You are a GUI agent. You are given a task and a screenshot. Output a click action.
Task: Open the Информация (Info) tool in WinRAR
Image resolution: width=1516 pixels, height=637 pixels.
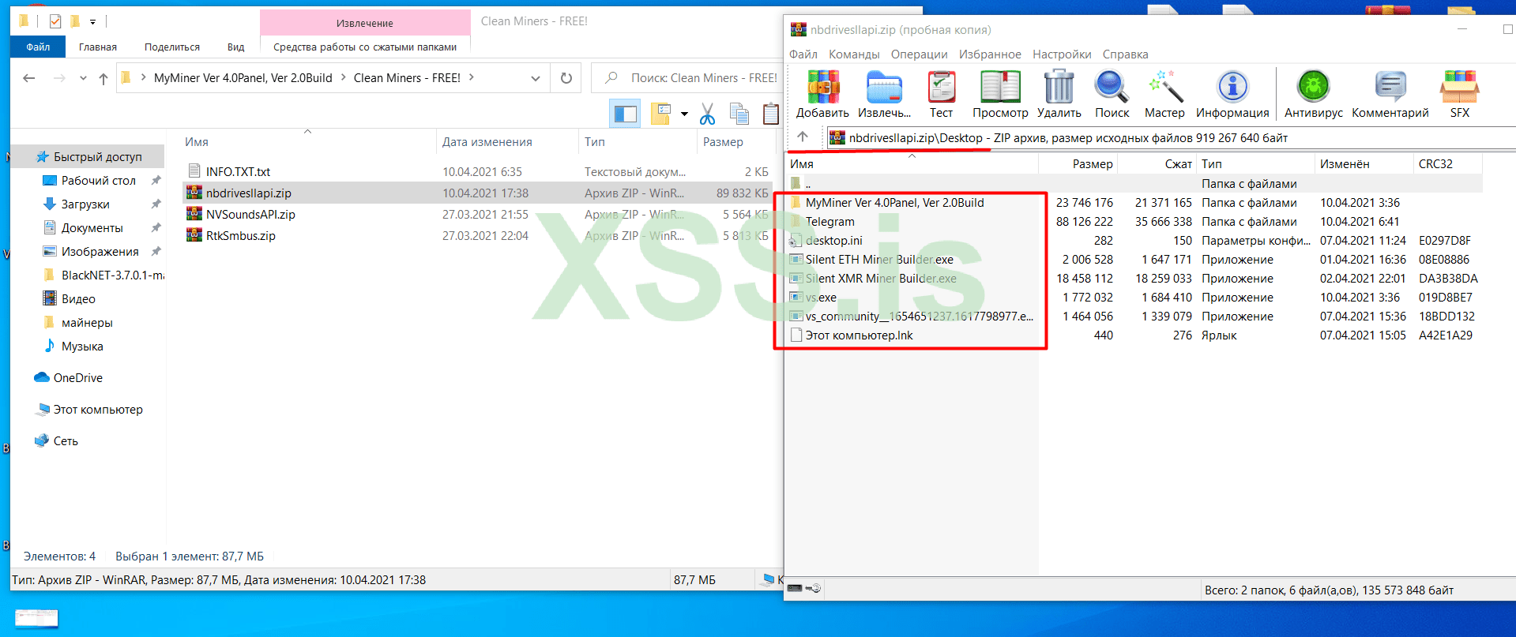click(1232, 87)
